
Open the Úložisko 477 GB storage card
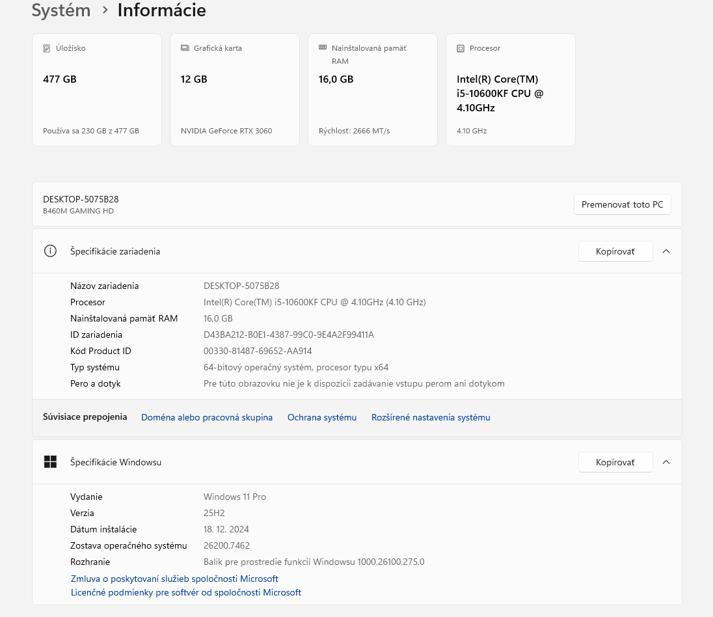(x=97, y=90)
